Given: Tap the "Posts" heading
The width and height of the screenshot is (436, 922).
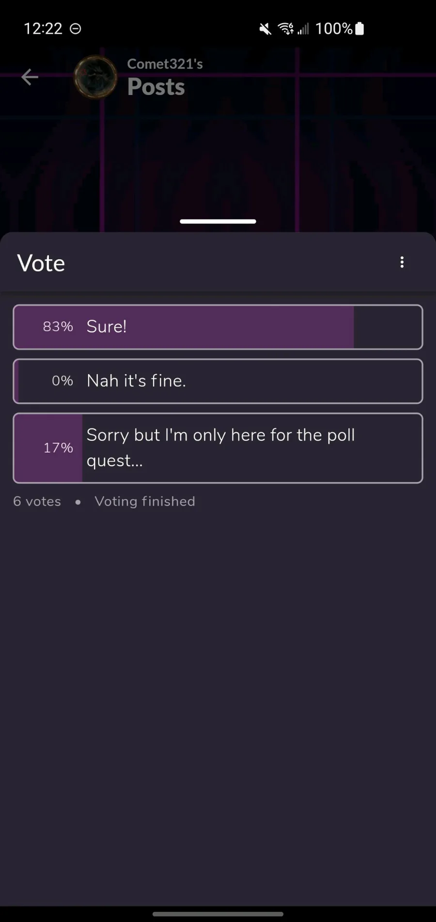Looking at the screenshot, I should point(156,87).
